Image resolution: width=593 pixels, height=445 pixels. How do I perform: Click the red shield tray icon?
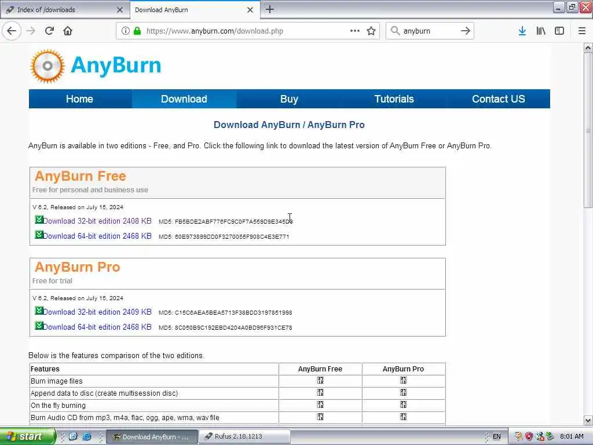[529, 436]
